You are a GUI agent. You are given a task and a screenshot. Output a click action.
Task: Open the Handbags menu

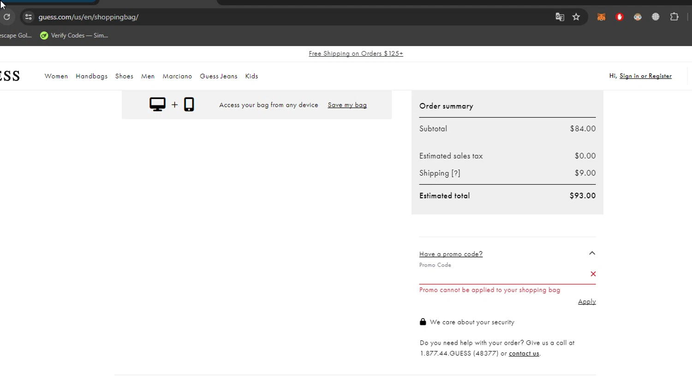91,76
